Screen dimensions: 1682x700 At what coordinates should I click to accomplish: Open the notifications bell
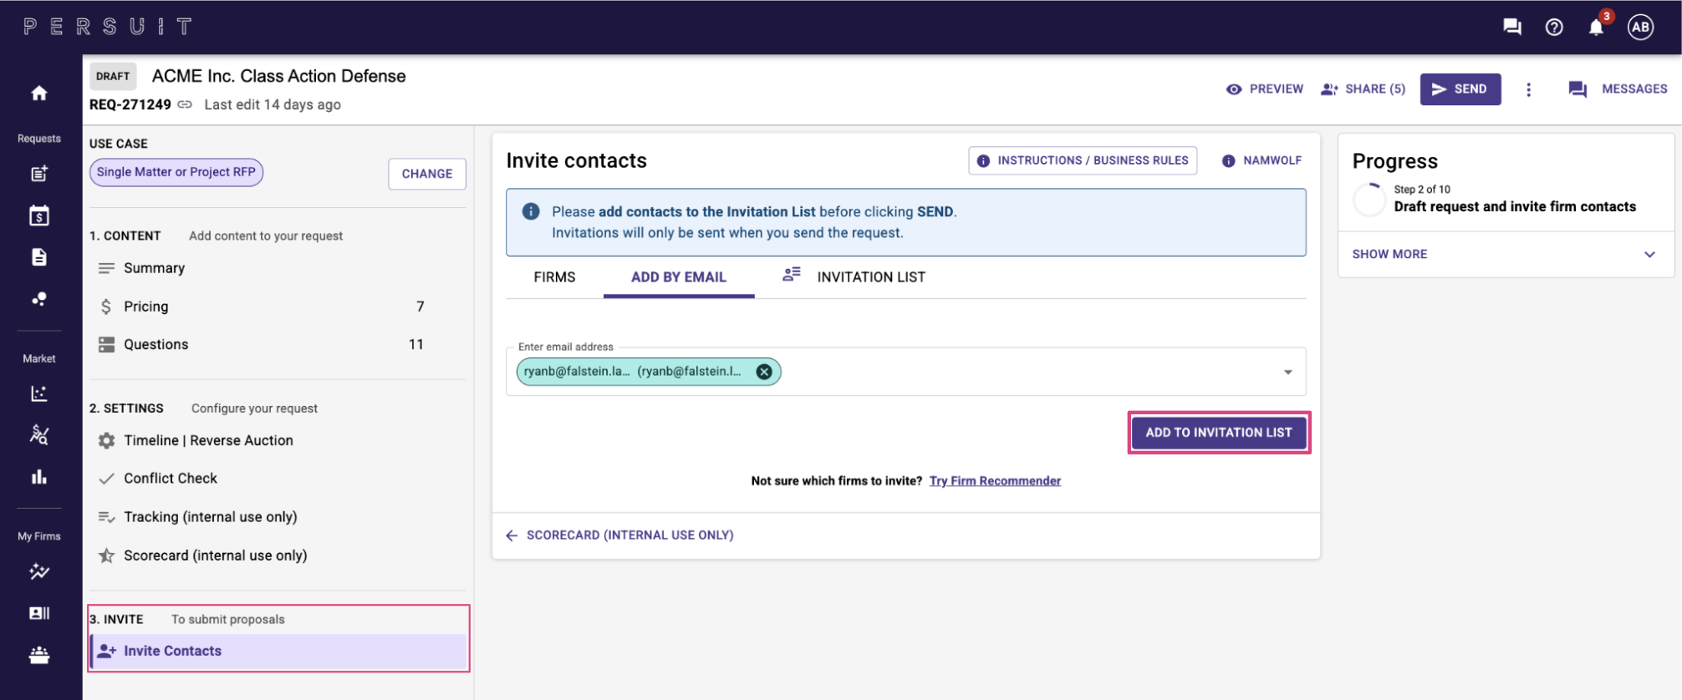[x=1596, y=27]
